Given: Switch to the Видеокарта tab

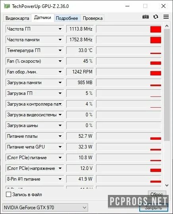Looking at the screenshot, I should point(17,18).
